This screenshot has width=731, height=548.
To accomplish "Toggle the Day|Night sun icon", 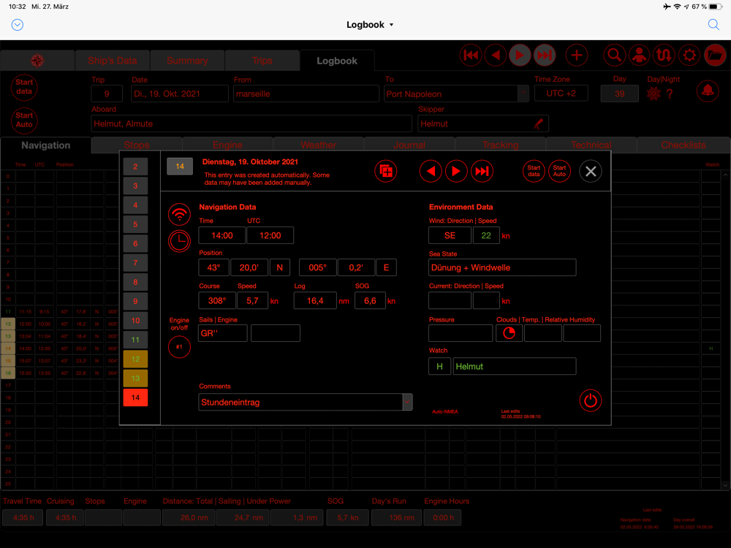I will tap(652, 94).
